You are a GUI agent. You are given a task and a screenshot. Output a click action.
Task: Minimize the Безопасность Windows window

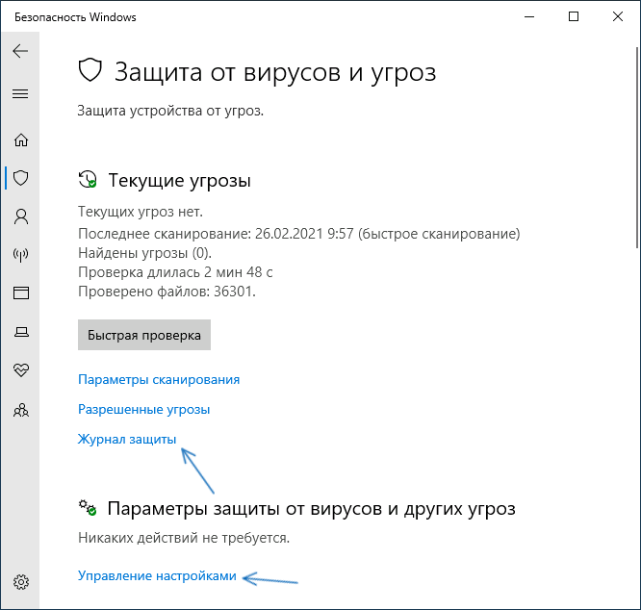529,16
